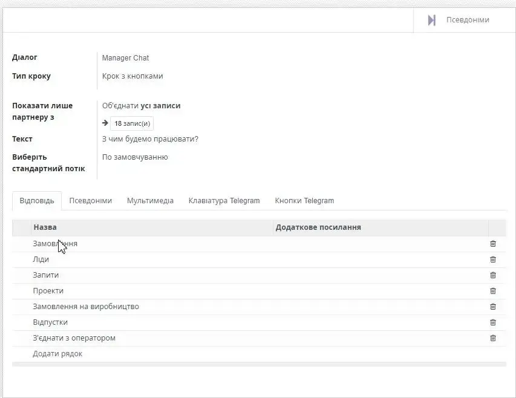516x398 pixels.
Task: Remove "Проекти" using its delete icon
Action: [x=492, y=290]
